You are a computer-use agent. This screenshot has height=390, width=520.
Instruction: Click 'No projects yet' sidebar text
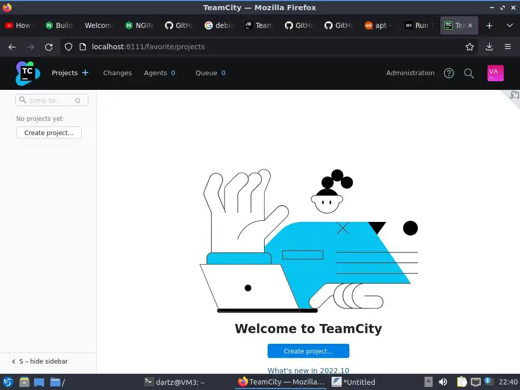pos(39,119)
